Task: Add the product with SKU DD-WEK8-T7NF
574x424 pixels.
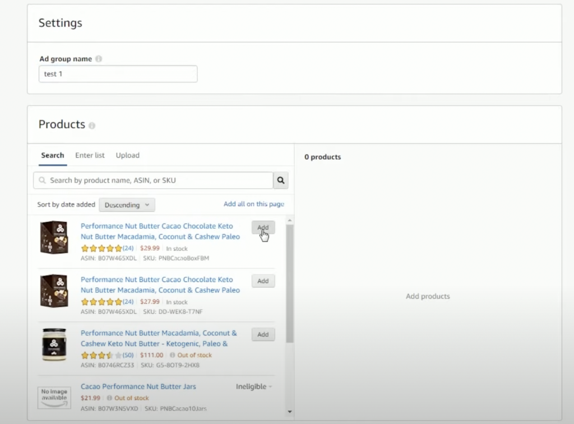Action: click(263, 281)
